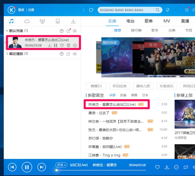
Task: Open the listen-to-identify song icon
Action: click(167, 10)
